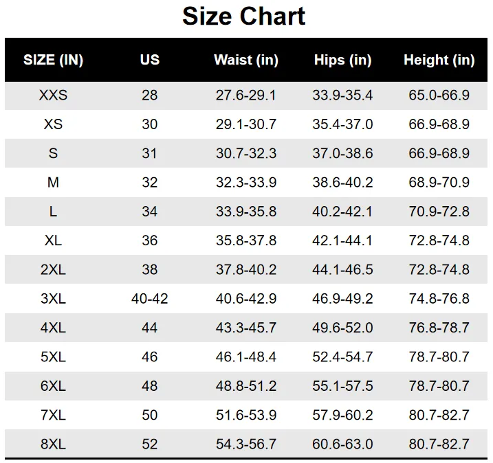Viewport: 493px width, 463px height.
Task: Click the US 40-42 cell
Action: point(149,299)
